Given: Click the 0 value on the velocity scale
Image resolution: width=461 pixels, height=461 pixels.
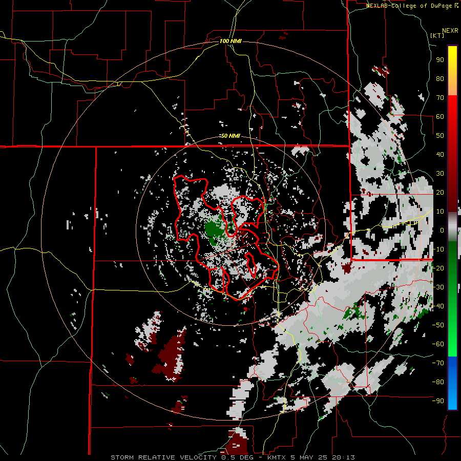Looking at the screenshot, I should tap(442, 230).
